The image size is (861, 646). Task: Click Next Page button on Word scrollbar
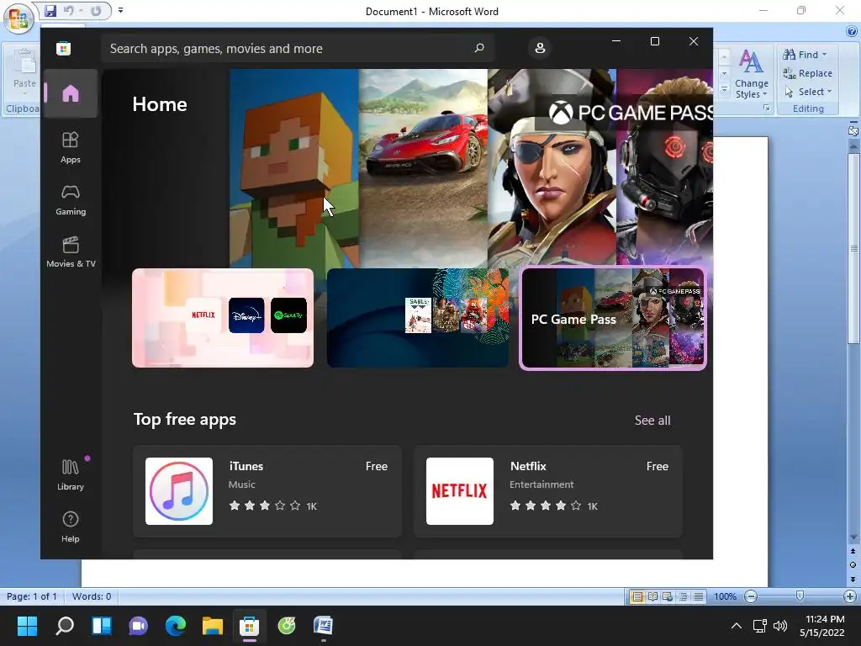coord(853,579)
